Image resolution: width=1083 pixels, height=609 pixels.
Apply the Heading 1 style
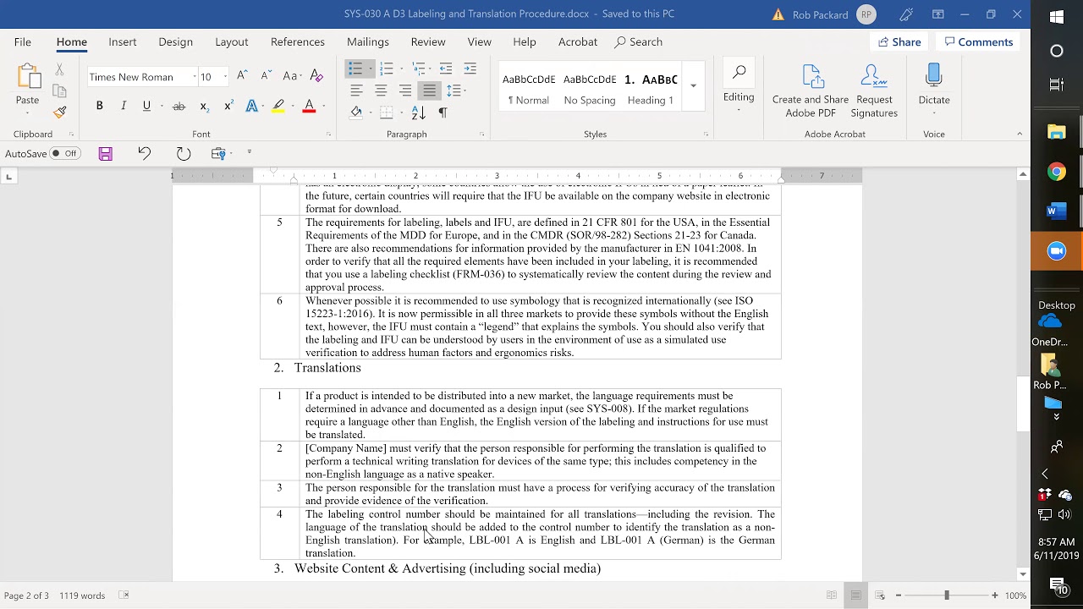(x=651, y=87)
